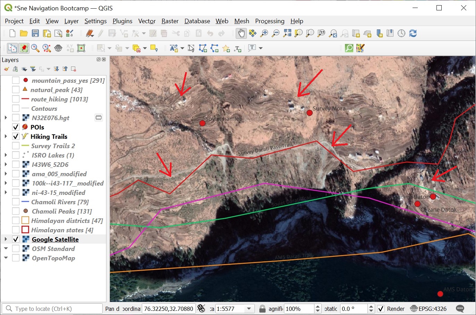Open layer styling panel brush icon
476x315 pixels.
(x=7, y=69)
